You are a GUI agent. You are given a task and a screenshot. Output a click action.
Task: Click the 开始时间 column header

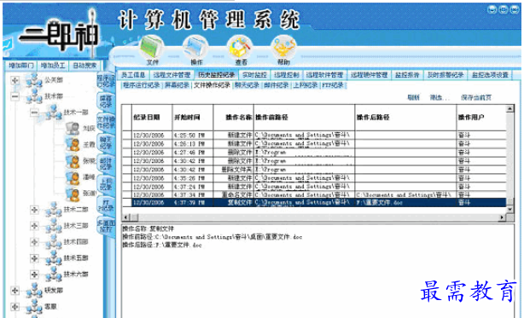193,118
